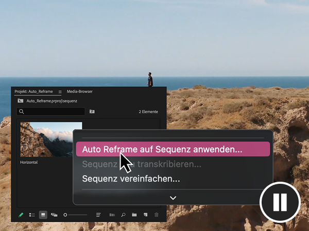The image size is (309, 231).
Task: Click Auto_Reframe.prproj\sequenz path text
Action: click(52, 101)
